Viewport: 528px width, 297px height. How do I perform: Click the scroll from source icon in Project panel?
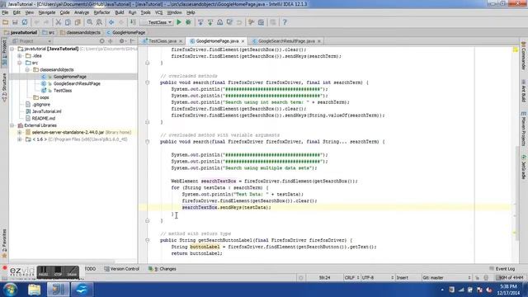[101, 41]
